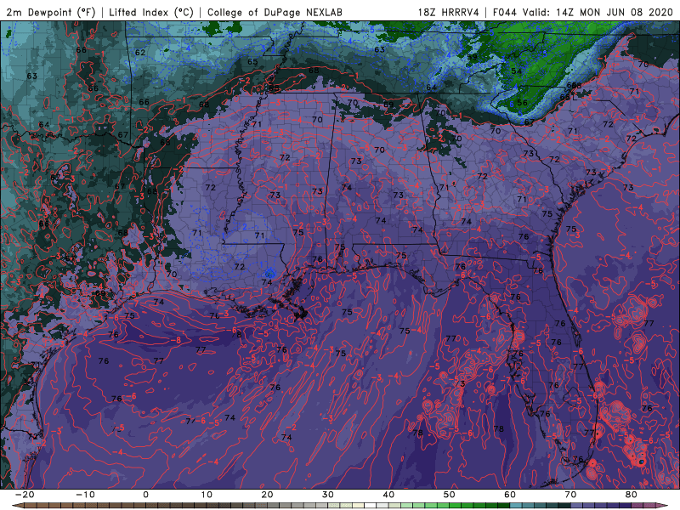This screenshot has height=510, width=680.
Task: Click the '20' color scale label
Action: (x=267, y=495)
